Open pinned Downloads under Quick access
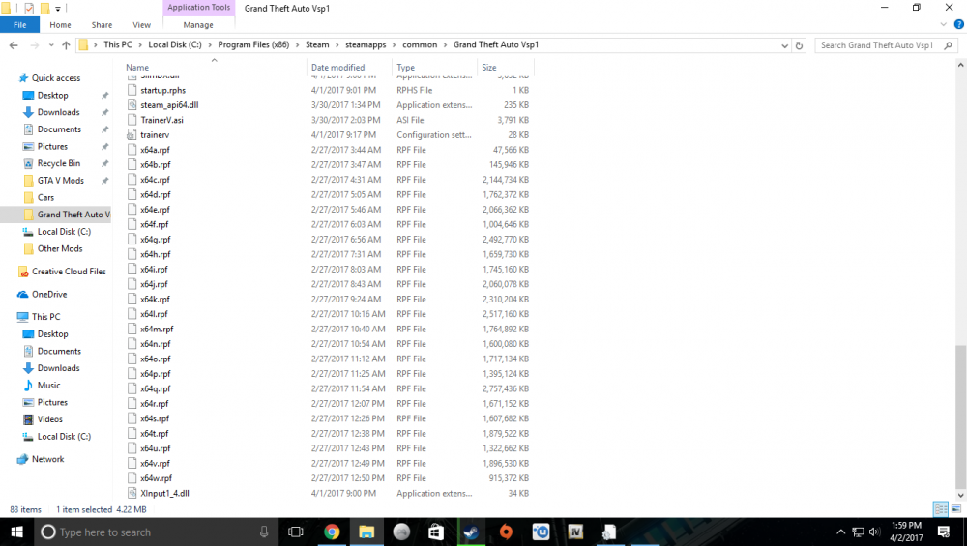Viewport: 967px width, 546px height. pos(58,112)
